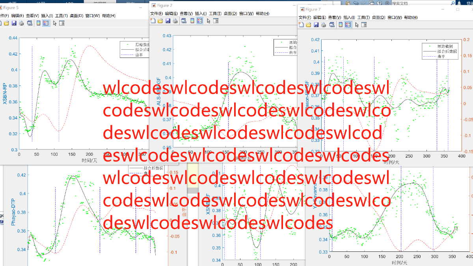Open 工具(T) menu in Figure 5
Screen dimensions: 473x266
[61, 16]
